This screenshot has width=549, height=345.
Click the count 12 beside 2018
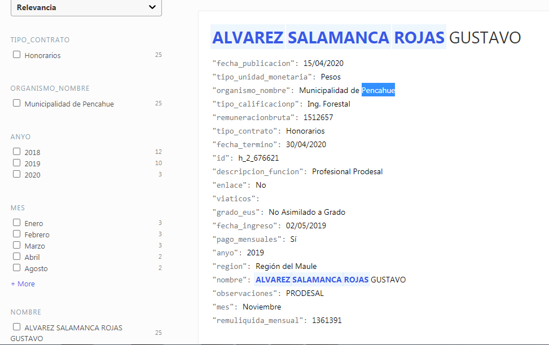(x=158, y=152)
